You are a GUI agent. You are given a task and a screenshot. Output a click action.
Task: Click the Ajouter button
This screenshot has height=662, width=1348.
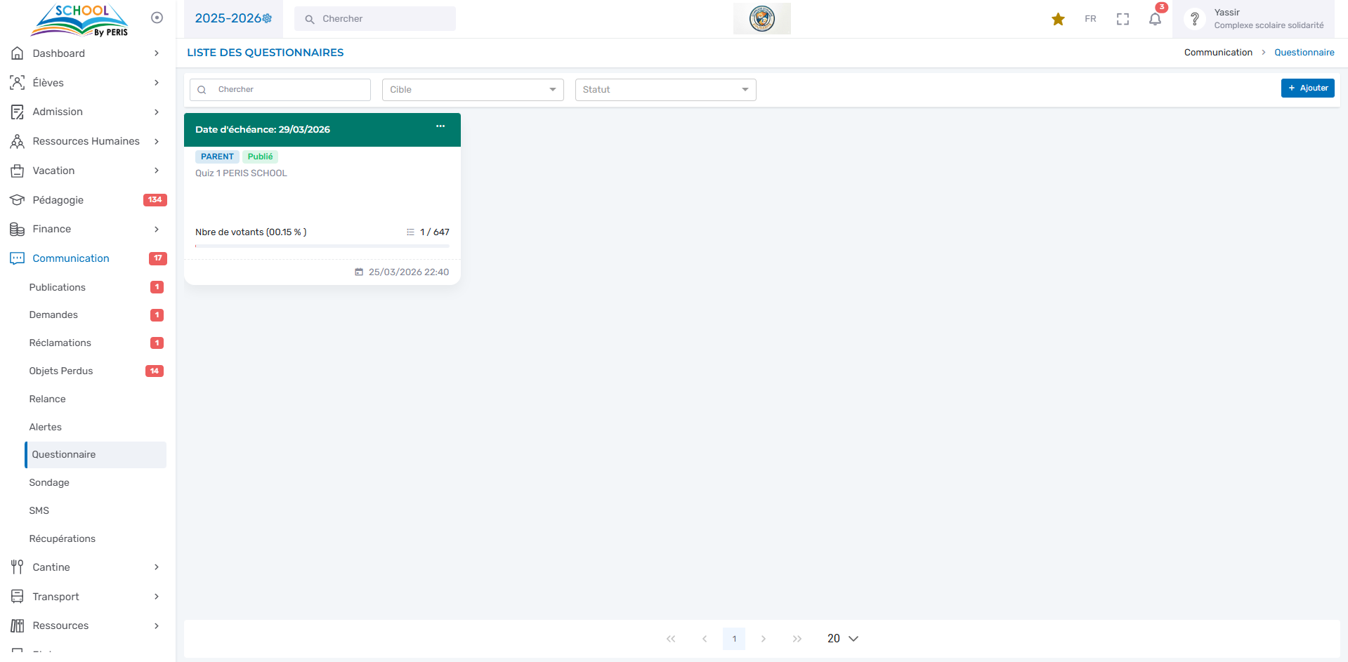(1307, 88)
